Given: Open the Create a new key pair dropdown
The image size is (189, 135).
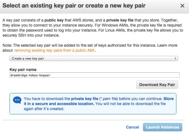Looking at the screenshot, I should pyautogui.click(x=94, y=58).
